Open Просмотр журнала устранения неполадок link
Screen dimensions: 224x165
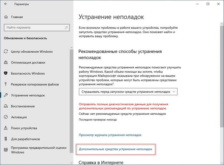[x=110, y=135]
